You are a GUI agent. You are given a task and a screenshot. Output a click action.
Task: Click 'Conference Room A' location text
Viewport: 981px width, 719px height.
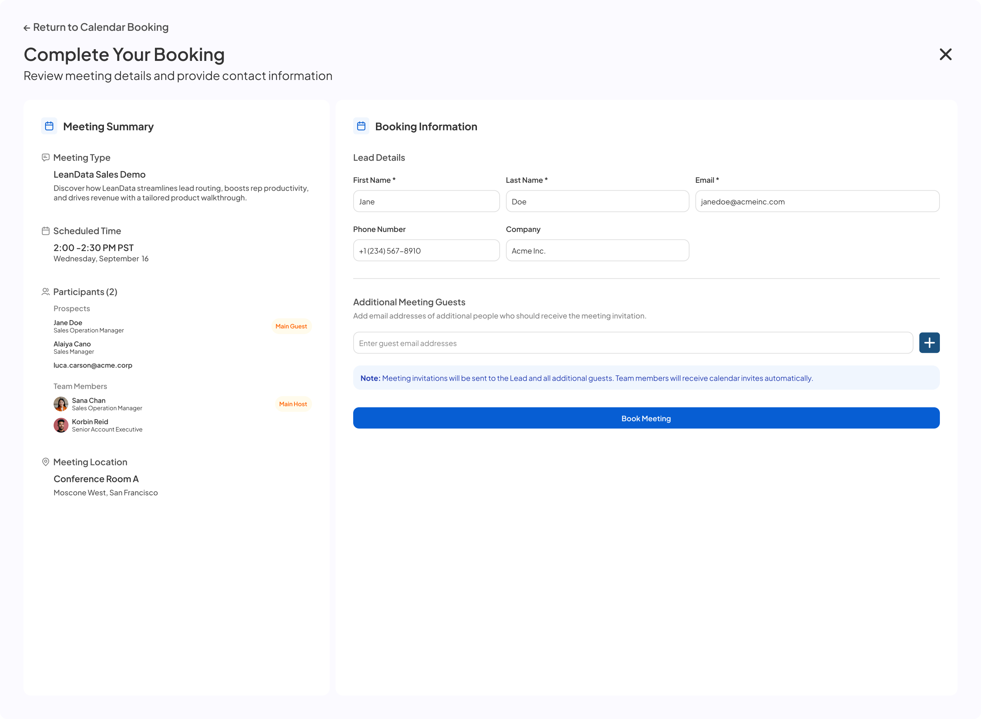96,479
